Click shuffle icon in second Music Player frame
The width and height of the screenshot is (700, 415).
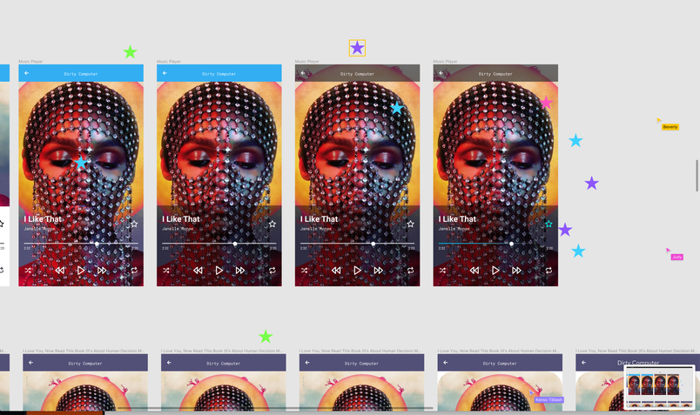tap(166, 271)
